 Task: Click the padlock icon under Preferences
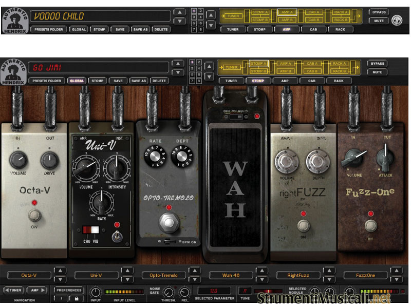click(77, 298)
